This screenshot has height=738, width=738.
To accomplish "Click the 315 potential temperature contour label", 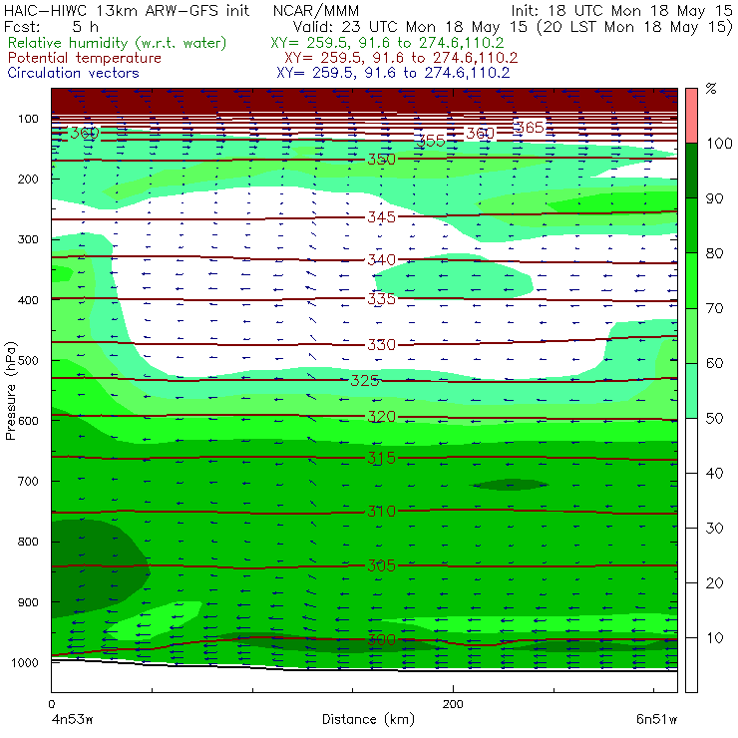I will 381,458.
